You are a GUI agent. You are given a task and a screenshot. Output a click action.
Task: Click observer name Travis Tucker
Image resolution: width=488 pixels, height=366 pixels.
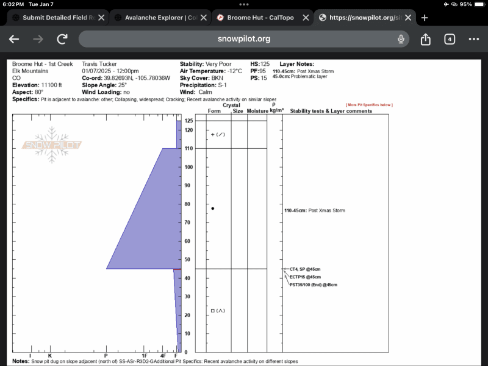tap(99, 64)
